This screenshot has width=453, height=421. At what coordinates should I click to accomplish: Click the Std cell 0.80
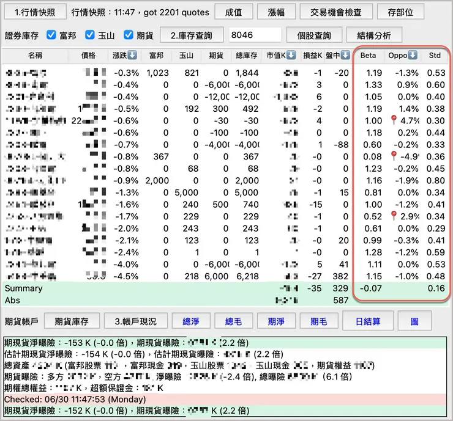point(436,180)
